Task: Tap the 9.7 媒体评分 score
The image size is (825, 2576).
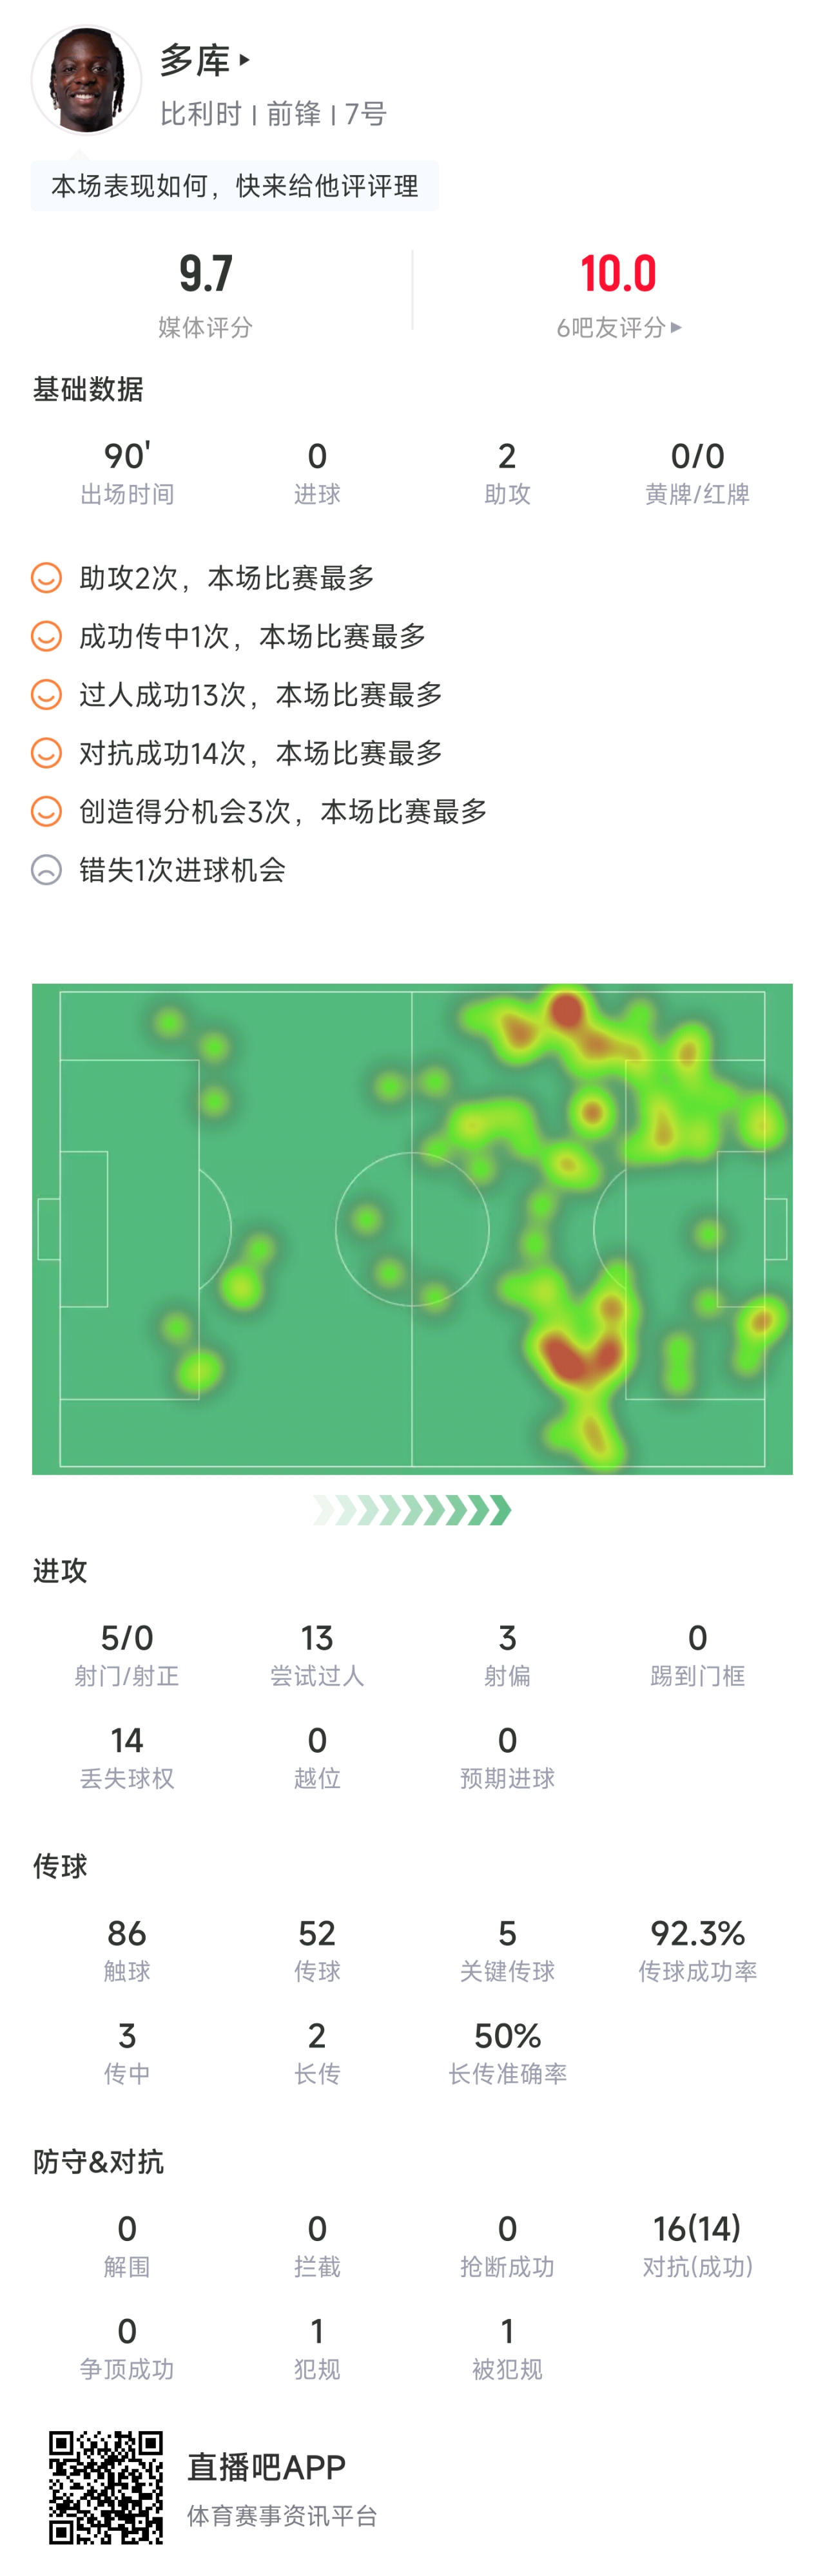Action: [x=205, y=273]
